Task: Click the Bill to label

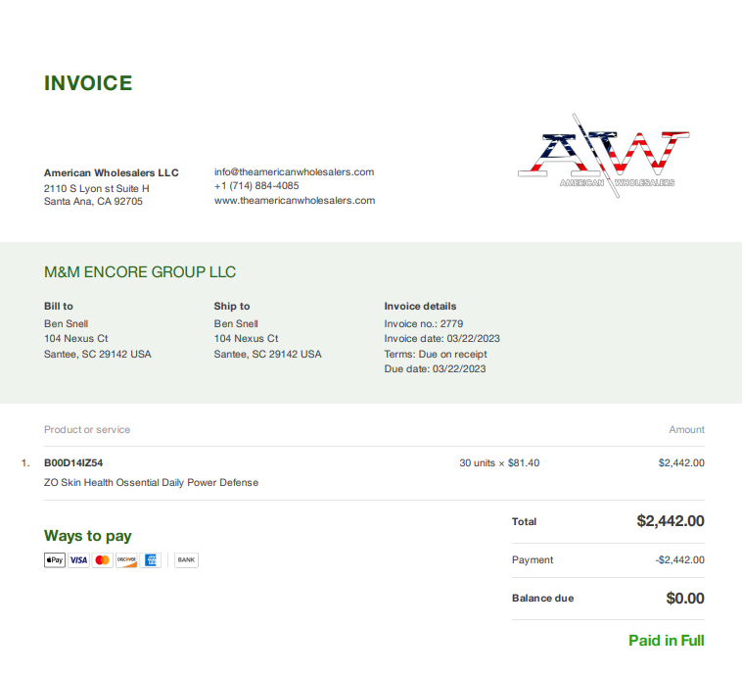Action: tap(59, 306)
